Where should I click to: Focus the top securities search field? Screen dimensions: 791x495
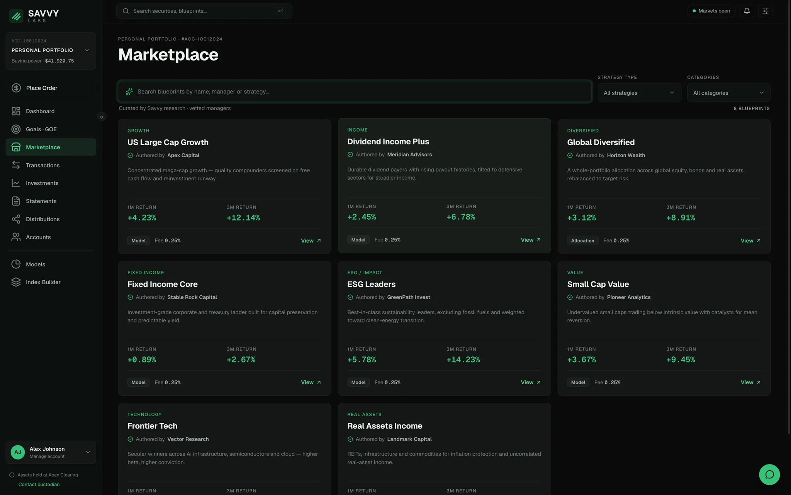(204, 11)
